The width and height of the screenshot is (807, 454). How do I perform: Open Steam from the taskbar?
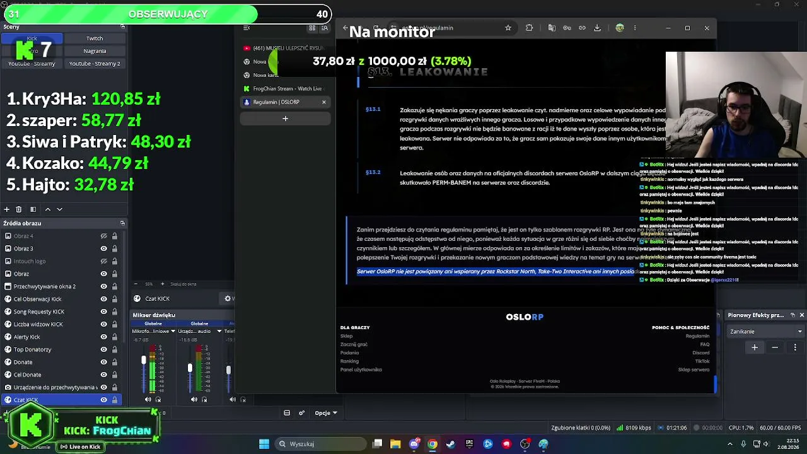[x=451, y=444]
